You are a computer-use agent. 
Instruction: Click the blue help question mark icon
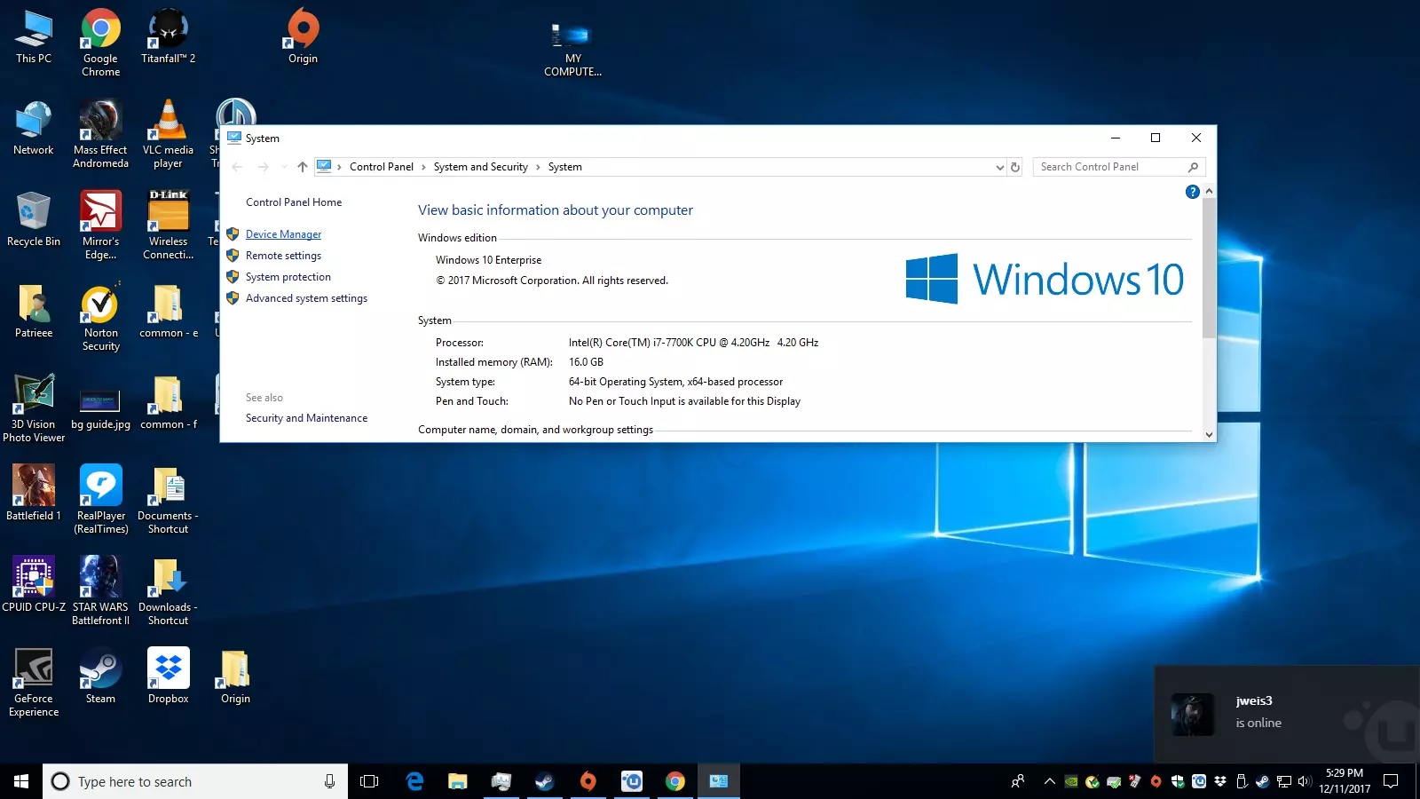click(1192, 192)
